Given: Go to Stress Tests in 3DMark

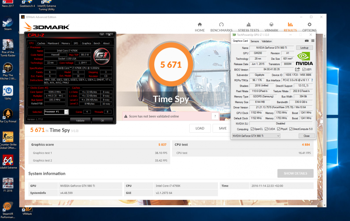Looking at the screenshot, I should coord(249,27).
